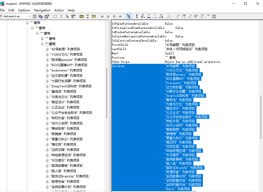This screenshot has width=263, height=192.
Task: Click the navigate to first child icon
Action: point(143,16)
